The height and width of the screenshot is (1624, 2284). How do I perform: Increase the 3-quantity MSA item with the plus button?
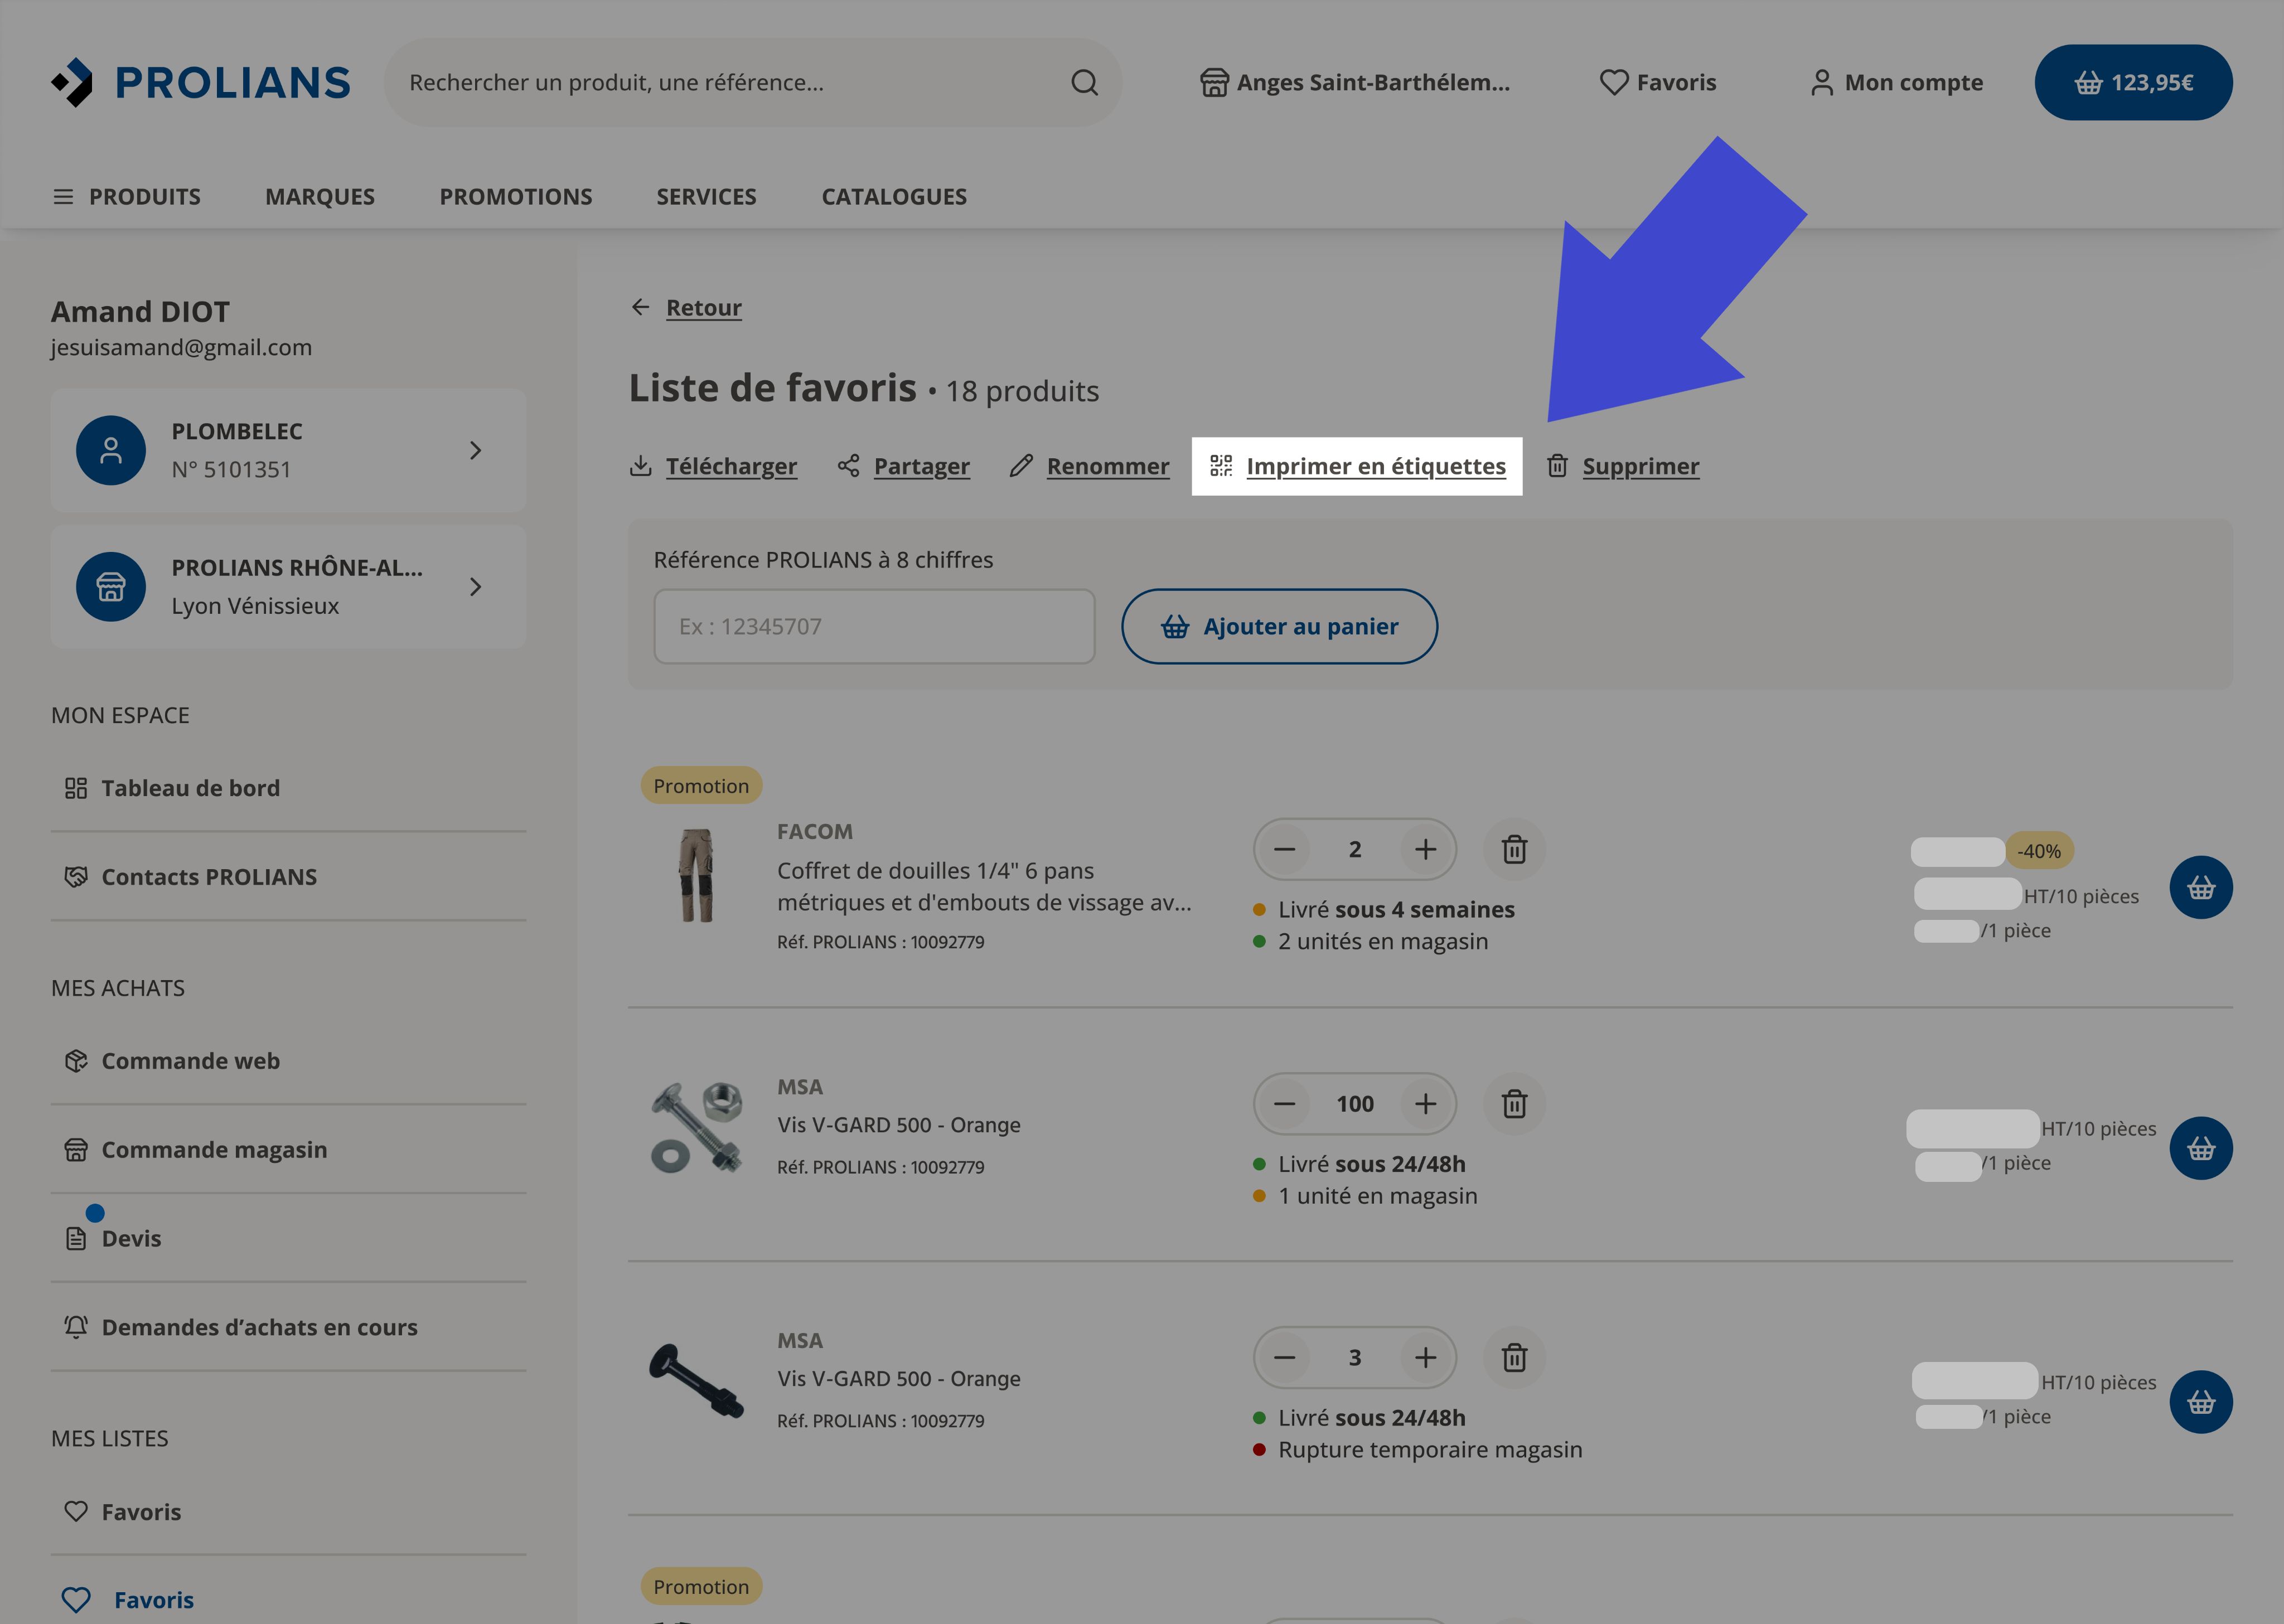[x=1425, y=1357]
